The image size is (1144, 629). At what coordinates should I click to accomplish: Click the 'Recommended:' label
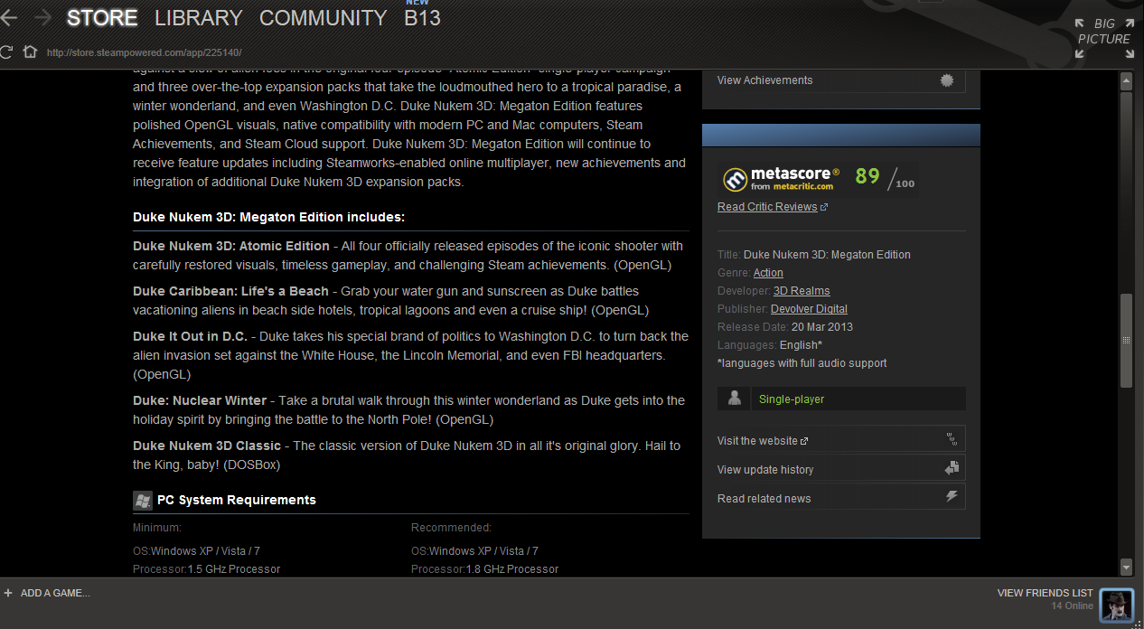451,528
